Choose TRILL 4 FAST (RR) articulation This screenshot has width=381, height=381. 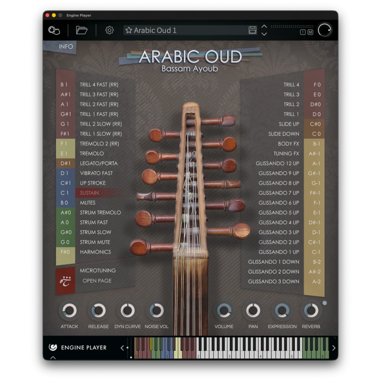[x=99, y=85]
